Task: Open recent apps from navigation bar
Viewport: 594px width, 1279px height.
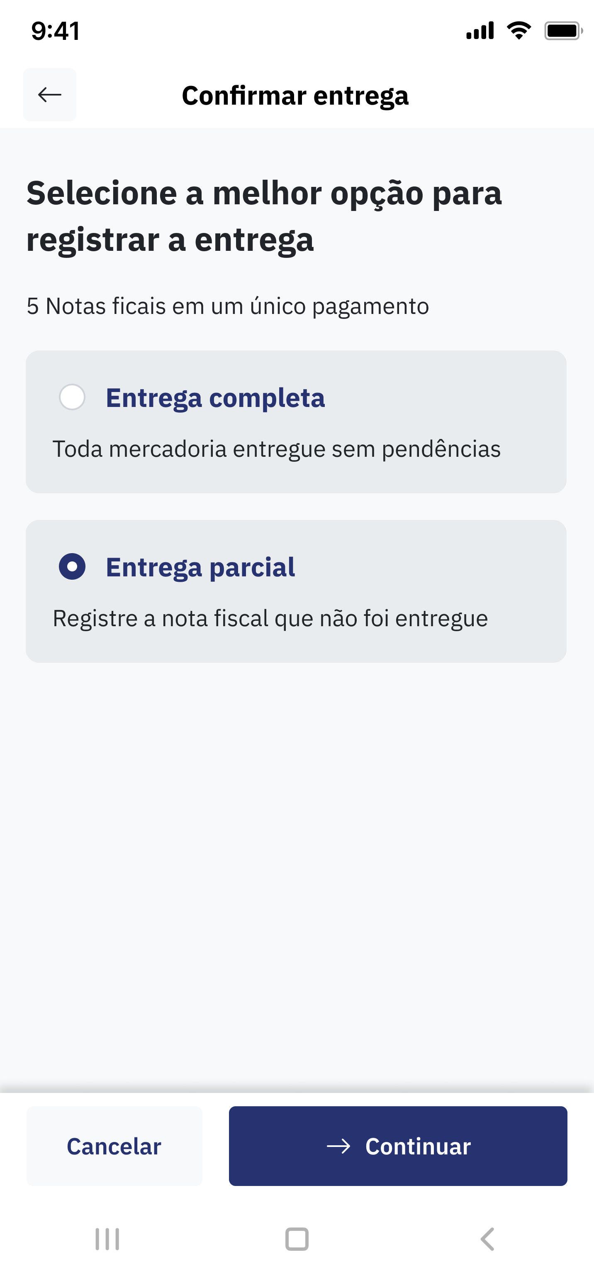Action: pyautogui.click(x=107, y=1239)
